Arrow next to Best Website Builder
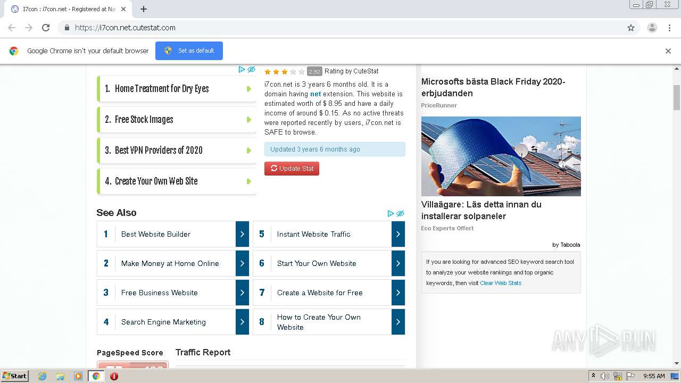681x383 pixels. [242, 234]
